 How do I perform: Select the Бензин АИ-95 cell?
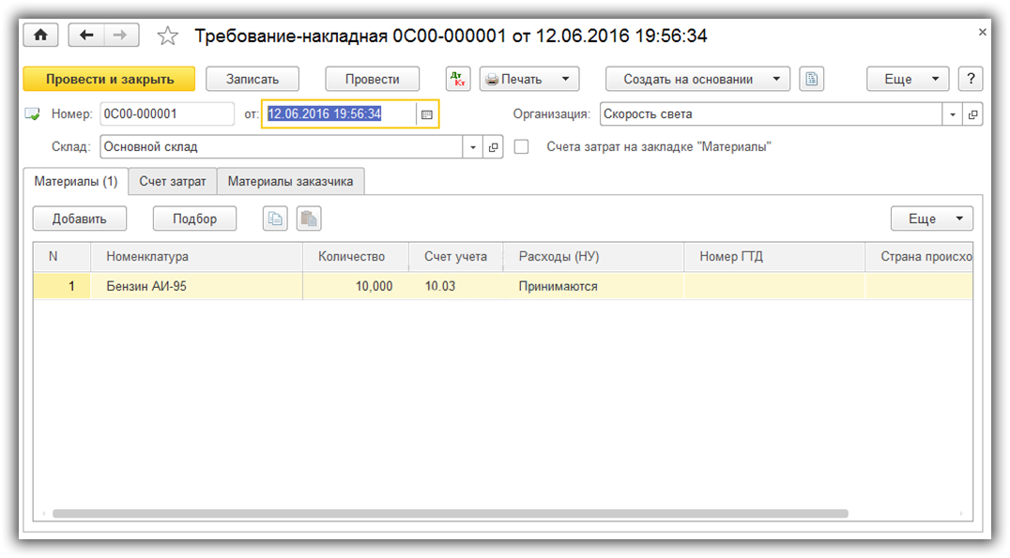[x=196, y=286]
